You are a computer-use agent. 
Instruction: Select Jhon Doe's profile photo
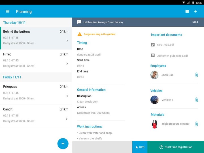tap(154, 75)
